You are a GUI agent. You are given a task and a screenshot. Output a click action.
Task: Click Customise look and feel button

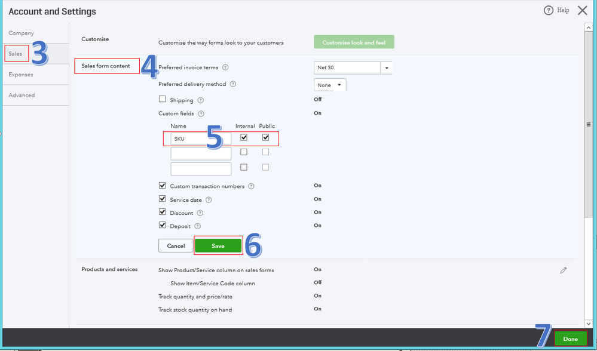pos(354,42)
